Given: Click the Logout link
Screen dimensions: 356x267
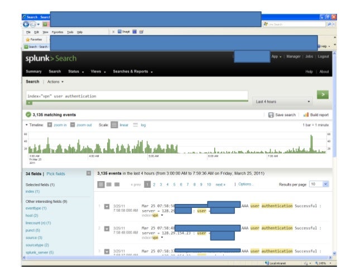Looking at the screenshot, I should click(323, 56).
